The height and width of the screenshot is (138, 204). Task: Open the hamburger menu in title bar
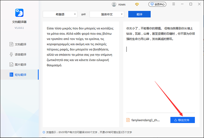point(174,4)
